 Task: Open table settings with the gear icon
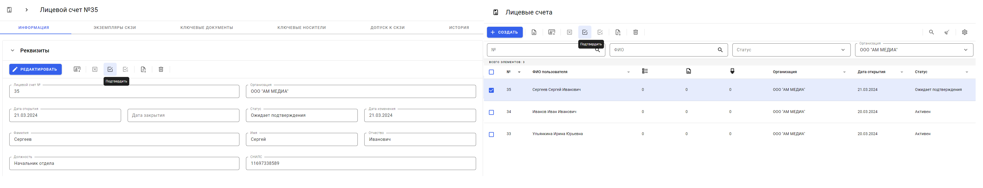[964, 32]
